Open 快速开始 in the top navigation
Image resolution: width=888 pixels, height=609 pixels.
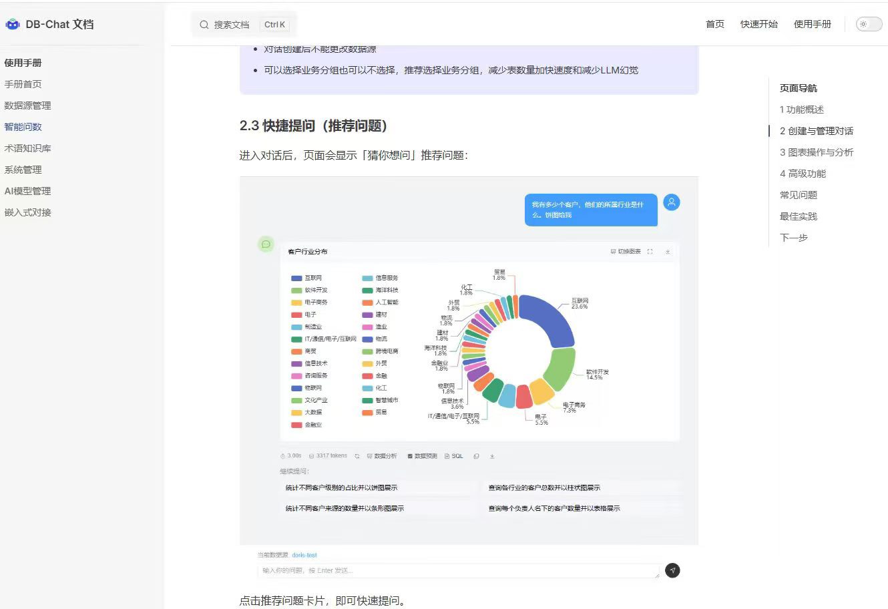[758, 24]
